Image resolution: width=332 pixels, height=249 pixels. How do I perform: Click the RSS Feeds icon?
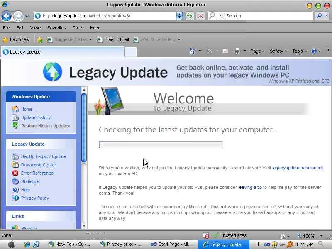click(x=210, y=51)
